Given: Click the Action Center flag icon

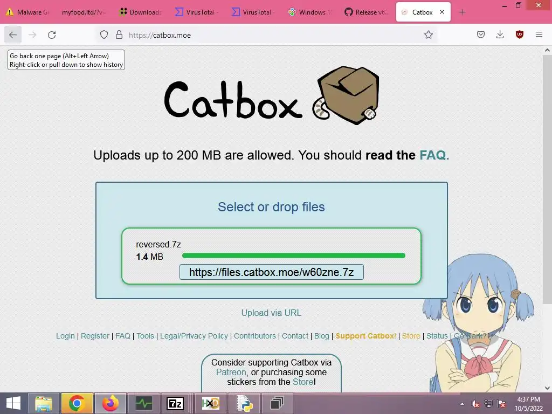Looking at the screenshot, I should [501, 404].
